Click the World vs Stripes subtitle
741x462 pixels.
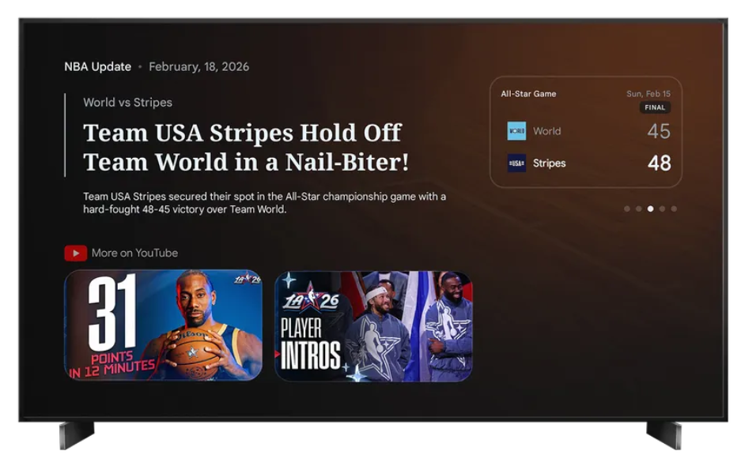127,103
